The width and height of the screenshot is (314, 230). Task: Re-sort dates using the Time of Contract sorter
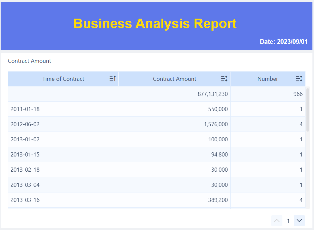112,79
